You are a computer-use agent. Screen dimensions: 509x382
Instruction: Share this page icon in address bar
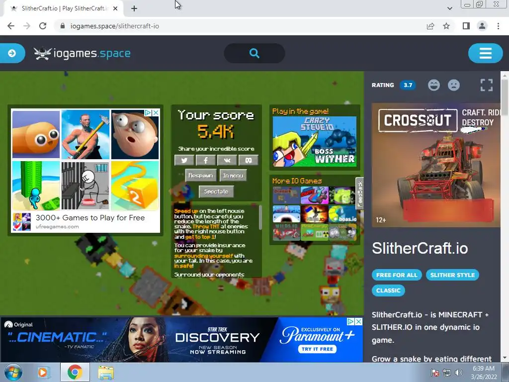430,26
